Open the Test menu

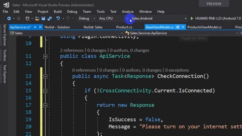113,12
